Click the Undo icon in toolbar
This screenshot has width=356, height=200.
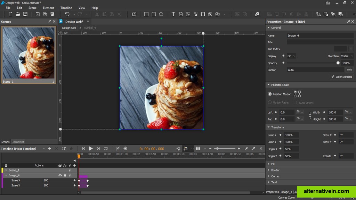[67, 14]
